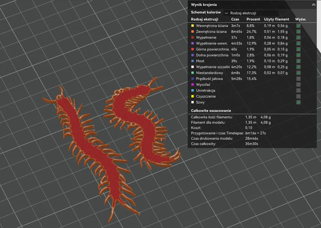This screenshot has height=228, width=321.
Task: Hide the Zewnętrzna ściana extrusion type
Action: coord(299,31)
